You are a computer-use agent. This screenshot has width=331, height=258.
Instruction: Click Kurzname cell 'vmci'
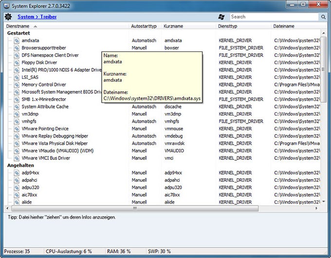point(169,158)
